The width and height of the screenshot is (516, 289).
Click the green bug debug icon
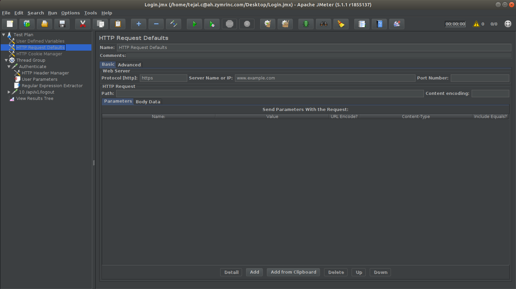coord(306,24)
